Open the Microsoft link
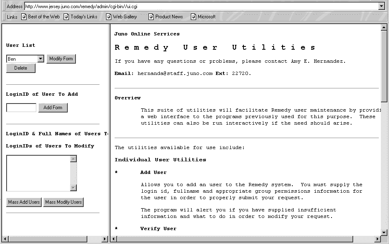389x244 pixels. [x=206, y=17]
